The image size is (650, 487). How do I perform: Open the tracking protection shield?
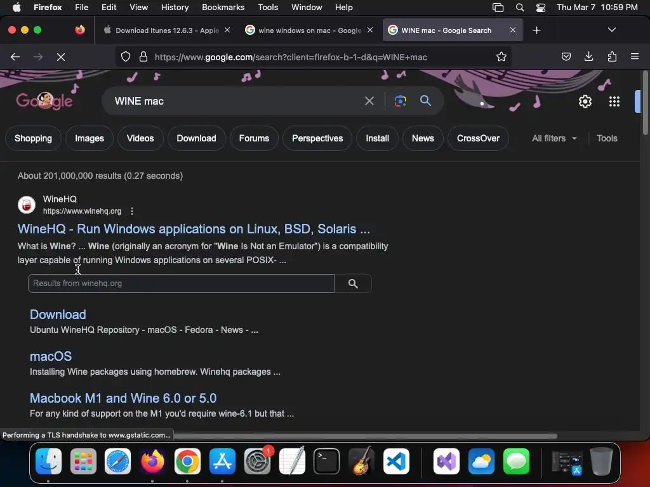126,56
